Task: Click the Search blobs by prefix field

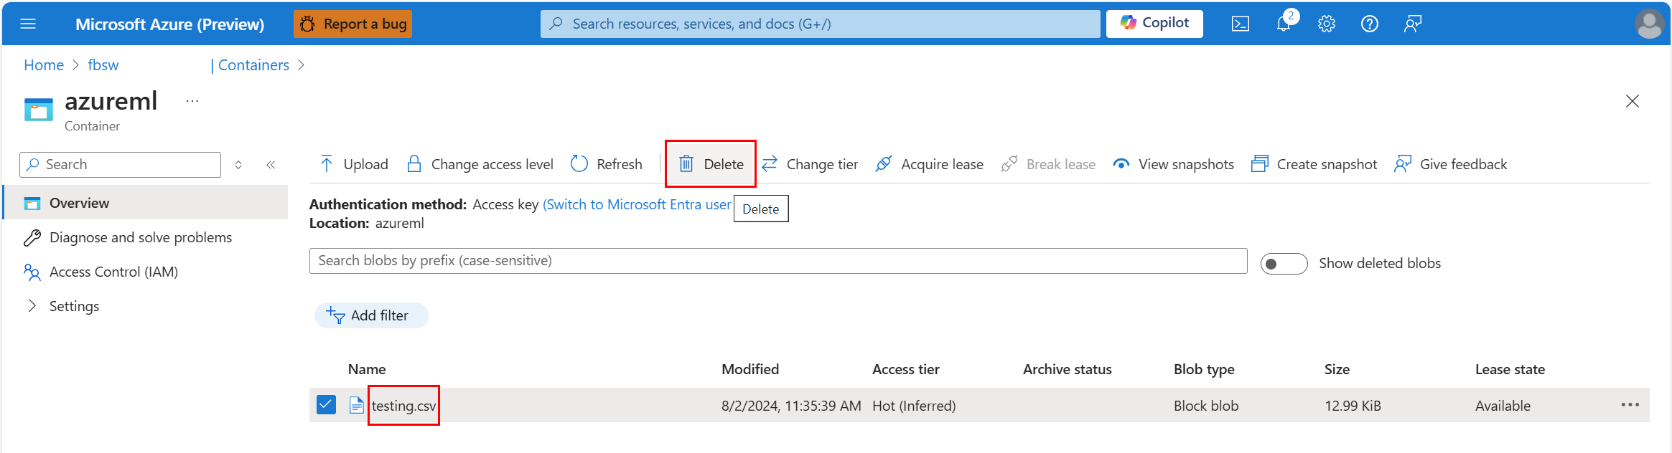Action: click(777, 261)
